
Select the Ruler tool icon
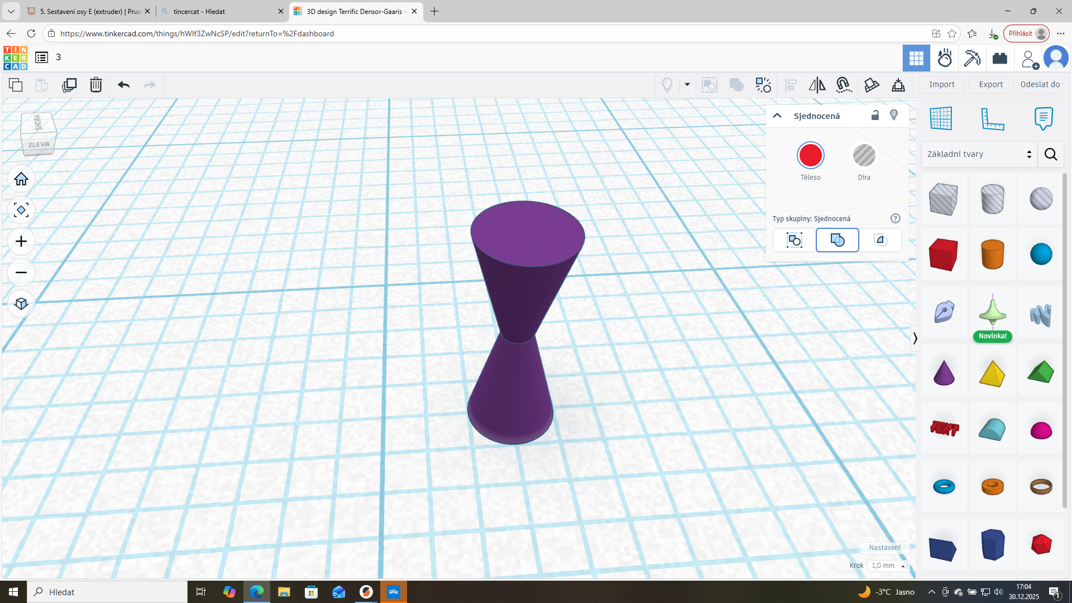click(992, 118)
